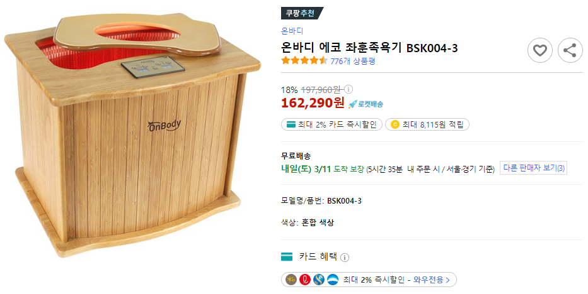The height and width of the screenshot is (294, 588).
Task: Click the 온바디 에코 좌훈족욕기 BSK004-3 title
Action: pos(369,48)
